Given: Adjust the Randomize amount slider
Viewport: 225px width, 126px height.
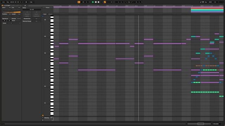Looking at the screenshot, I should [x=37, y=19].
